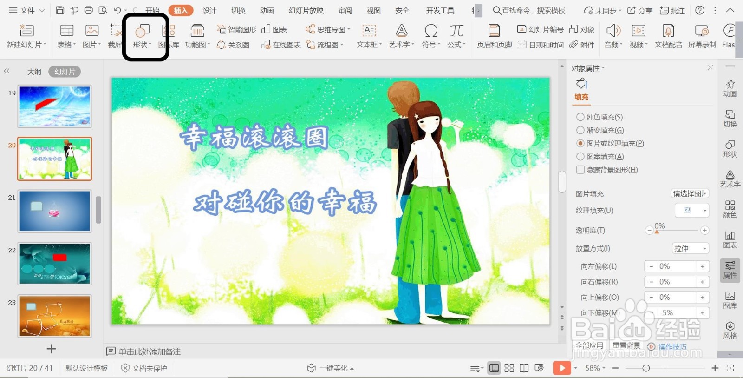Open 动画 animation side panel
743x378 pixels.
[x=730, y=88]
